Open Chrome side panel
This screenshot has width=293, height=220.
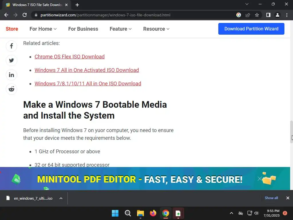[268, 15]
